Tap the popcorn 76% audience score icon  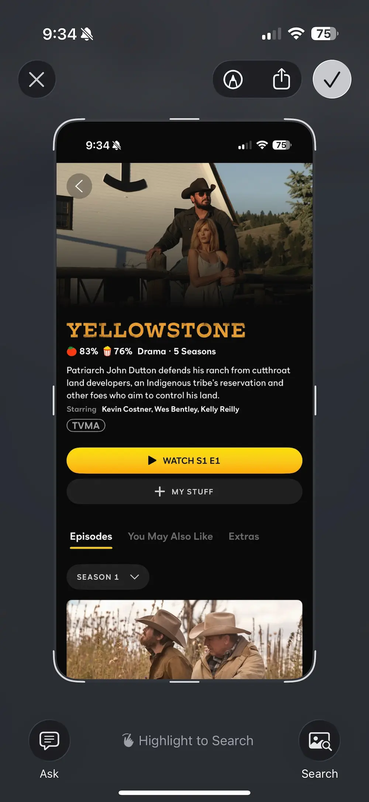click(x=107, y=351)
